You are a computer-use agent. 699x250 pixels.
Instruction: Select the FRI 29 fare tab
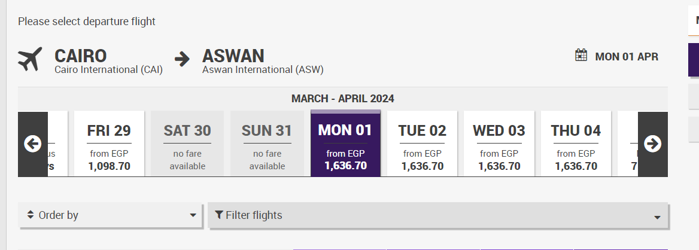(x=109, y=144)
